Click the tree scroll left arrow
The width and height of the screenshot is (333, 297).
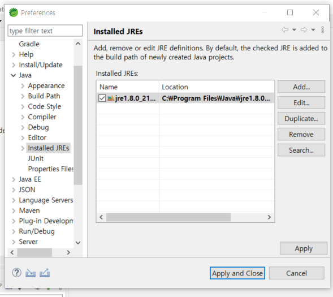coord(12,252)
